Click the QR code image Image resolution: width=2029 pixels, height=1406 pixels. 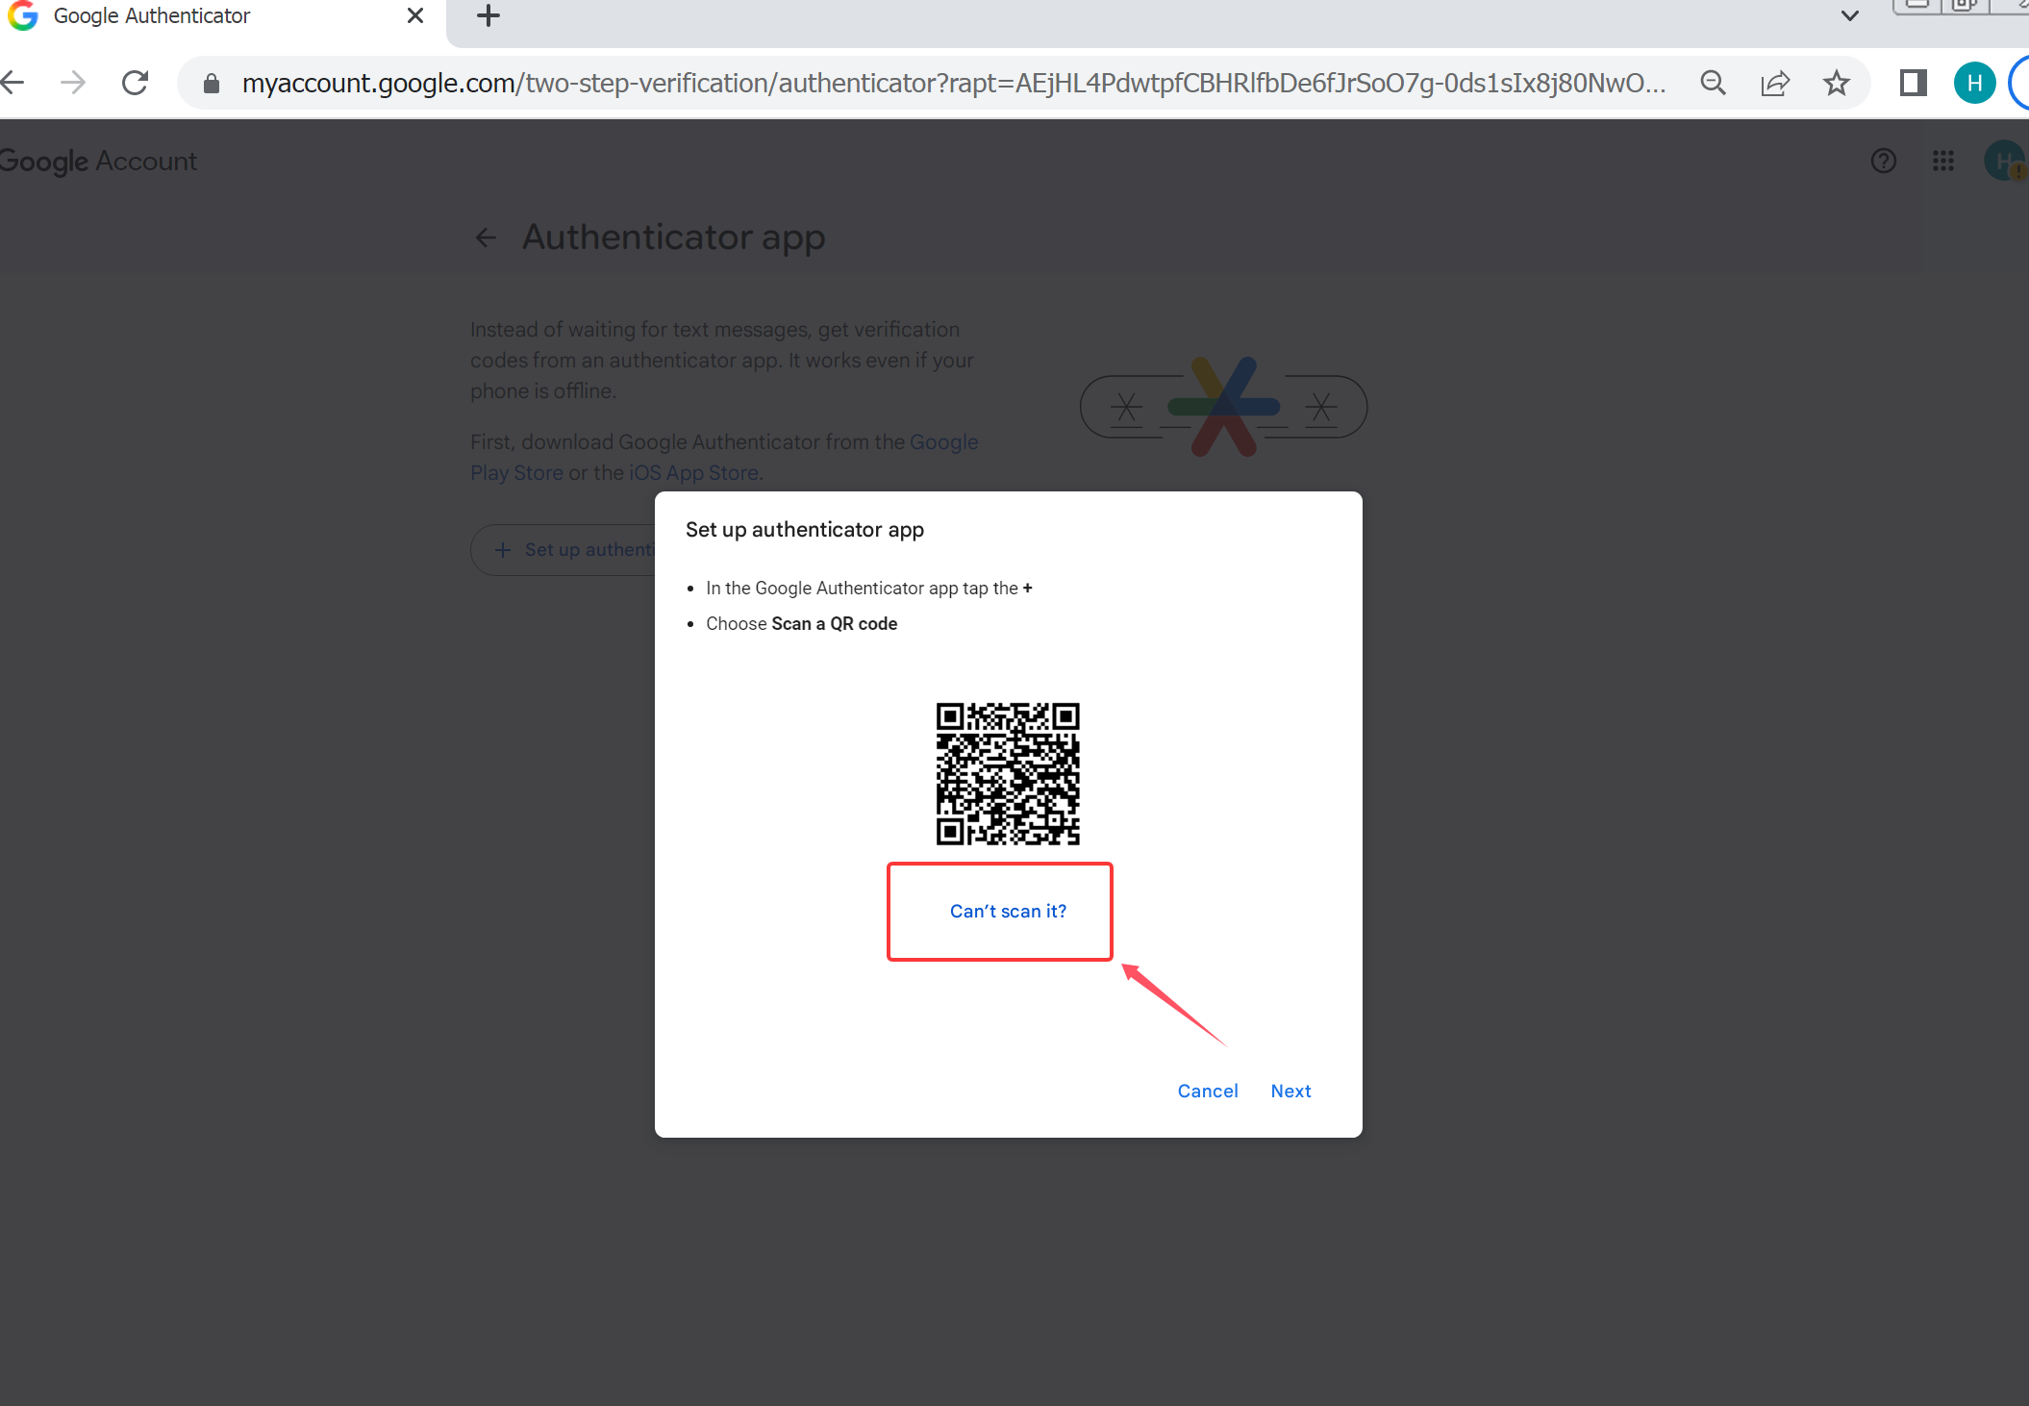point(1008,773)
